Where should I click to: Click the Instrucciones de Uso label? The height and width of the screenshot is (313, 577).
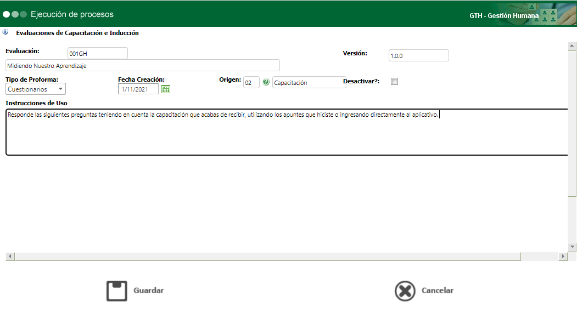pyautogui.click(x=36, y=103)
